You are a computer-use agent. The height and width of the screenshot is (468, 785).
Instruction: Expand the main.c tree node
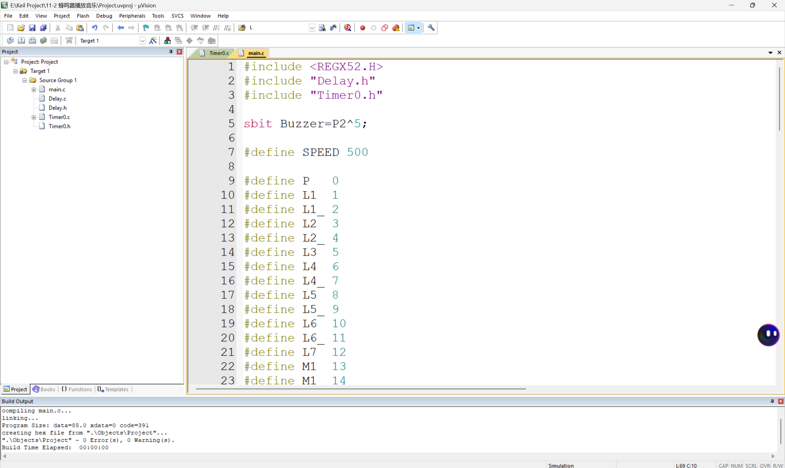coord(34,90)
